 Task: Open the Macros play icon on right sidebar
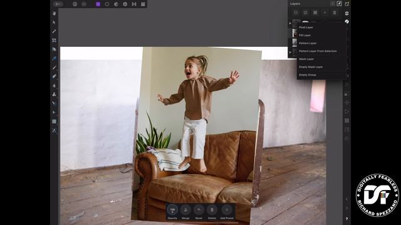tap(346, 111)
